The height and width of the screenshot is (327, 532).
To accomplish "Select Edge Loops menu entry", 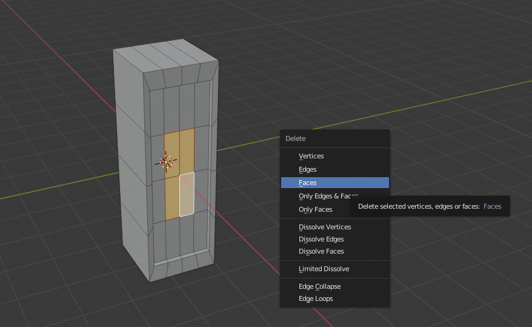I will 316,298.
